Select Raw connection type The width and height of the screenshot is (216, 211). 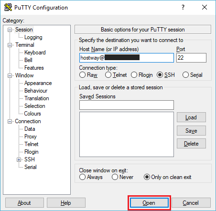pyautogui.click(x=82, y=75)
